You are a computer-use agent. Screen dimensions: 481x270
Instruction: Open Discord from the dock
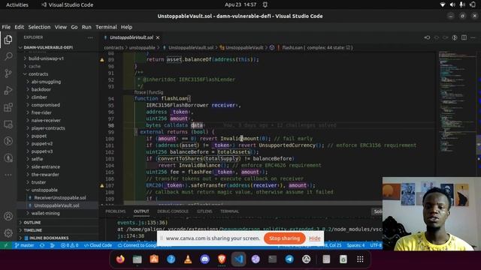[204, 259]
